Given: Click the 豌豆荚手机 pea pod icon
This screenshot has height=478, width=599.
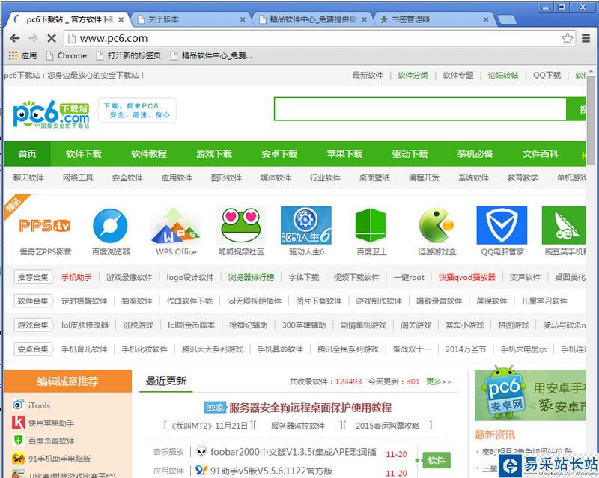Looking at the screenshot, I should [564, 225].
